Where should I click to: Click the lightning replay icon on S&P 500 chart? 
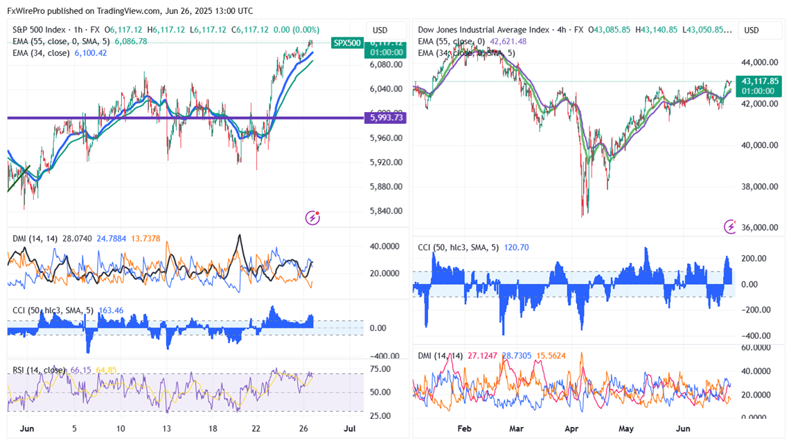point(312,218)
